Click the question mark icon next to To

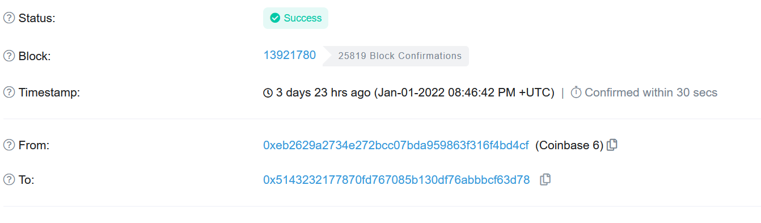click(9, 180)
